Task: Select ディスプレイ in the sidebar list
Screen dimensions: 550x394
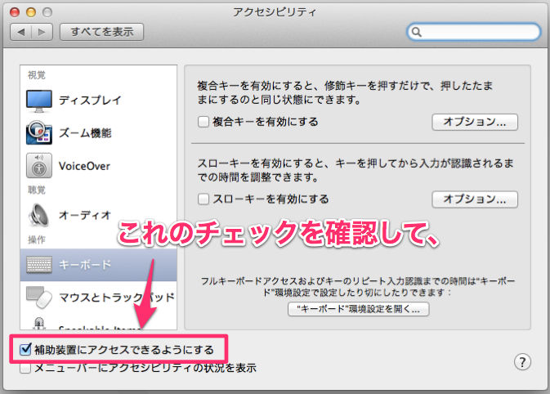Action: coord(99,101)
